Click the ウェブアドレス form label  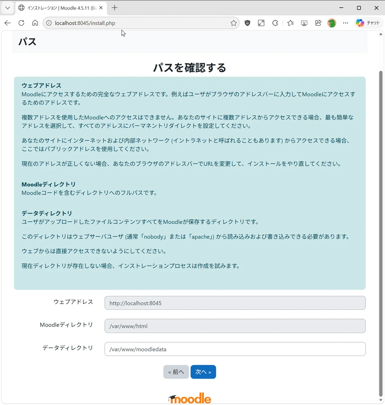(x=73, y=302)
